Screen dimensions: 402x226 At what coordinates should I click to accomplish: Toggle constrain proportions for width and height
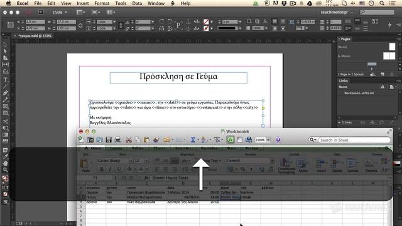click(80, 25)
